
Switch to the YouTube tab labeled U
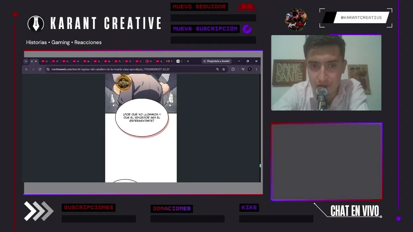pos(76,61)
